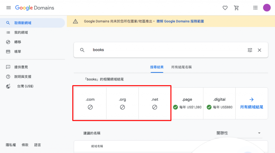Select the 搜尋結果 tab

click(x=157, y=67)
